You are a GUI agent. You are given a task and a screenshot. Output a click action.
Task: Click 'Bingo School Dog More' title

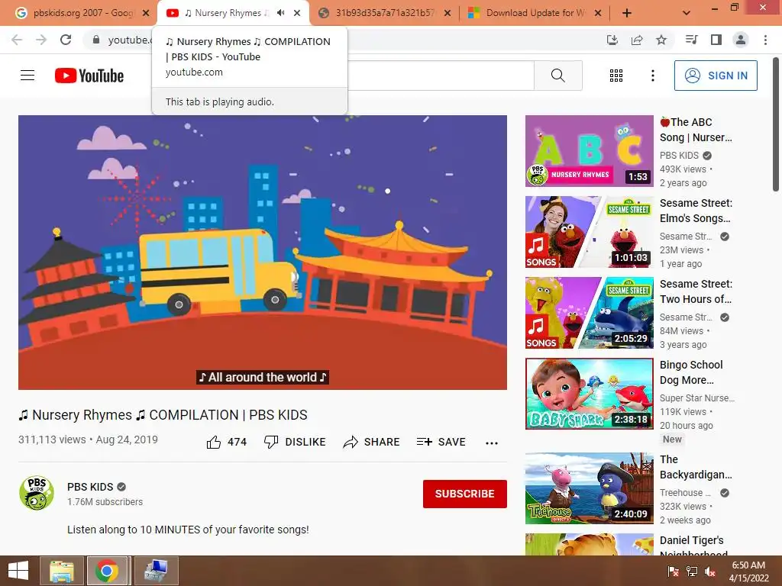(x=690, y=372)
